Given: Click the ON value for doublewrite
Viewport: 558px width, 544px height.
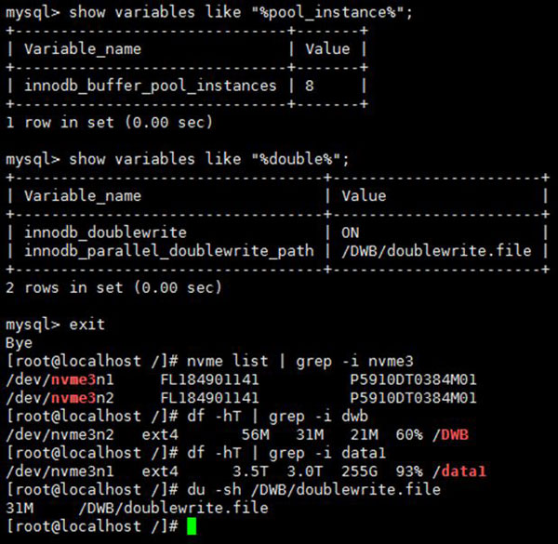Looking at the screenshot, I should click(351, 232).
